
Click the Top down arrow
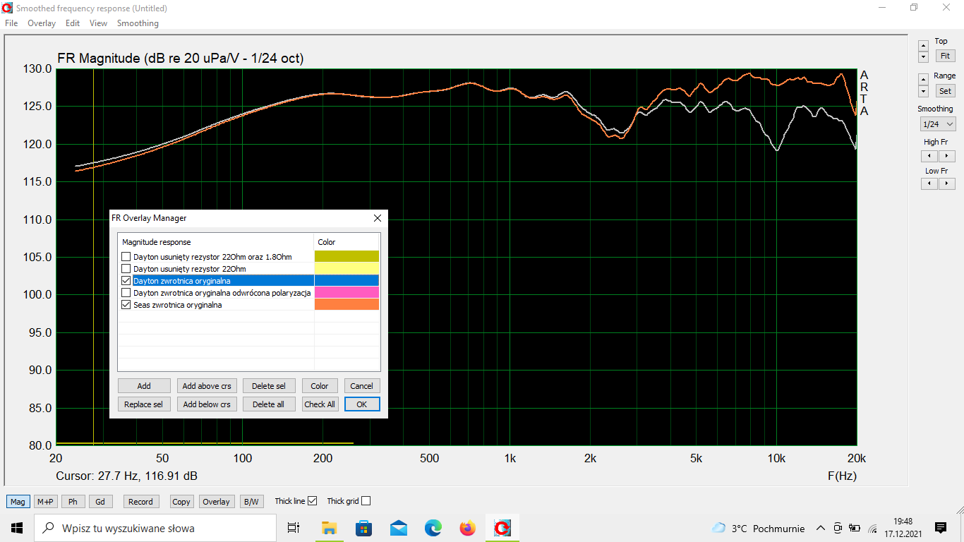(x=923, y=56)
